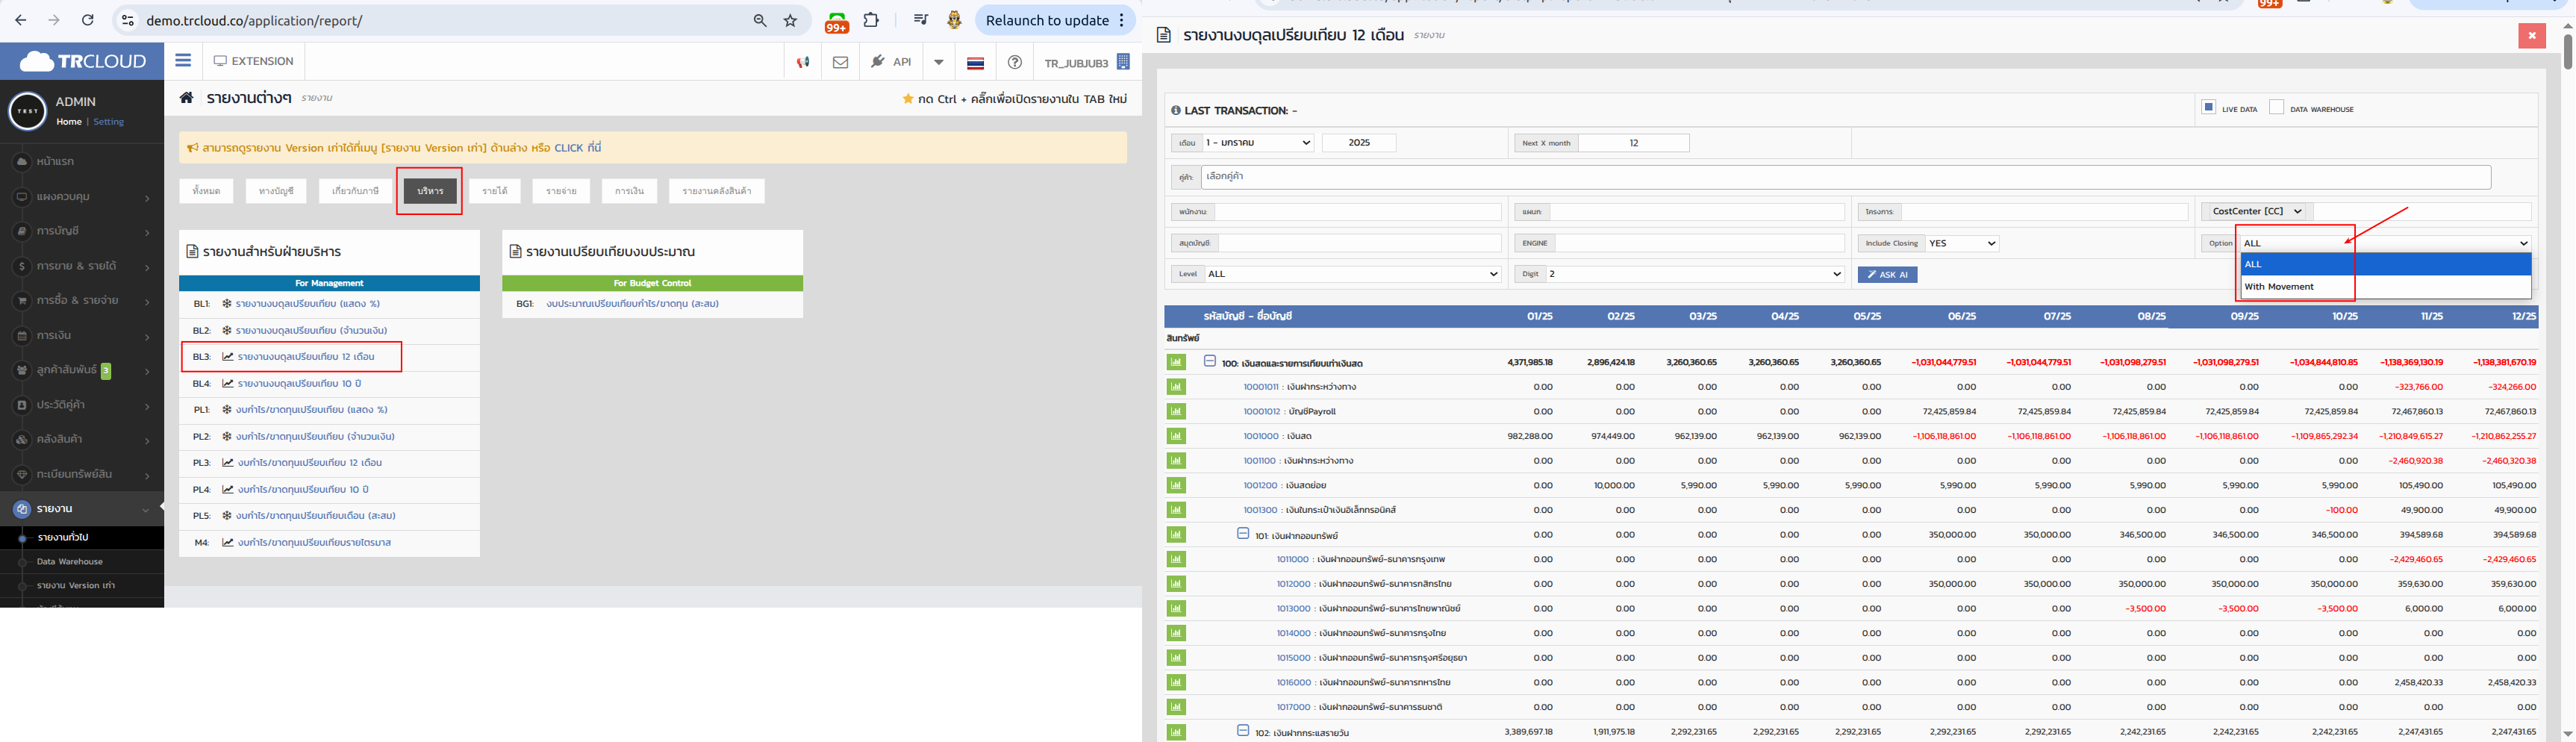The height and width of the screenshot is (742, 2576).
Task: Open the Include Closing YES dropdown
Action: pos(1961,243)
